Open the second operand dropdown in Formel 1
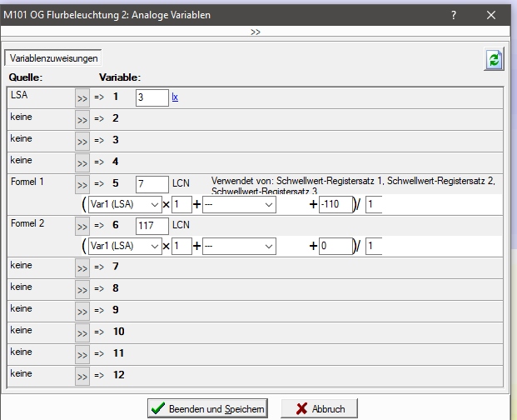This screenshot has width=517, height=420. 239,205
